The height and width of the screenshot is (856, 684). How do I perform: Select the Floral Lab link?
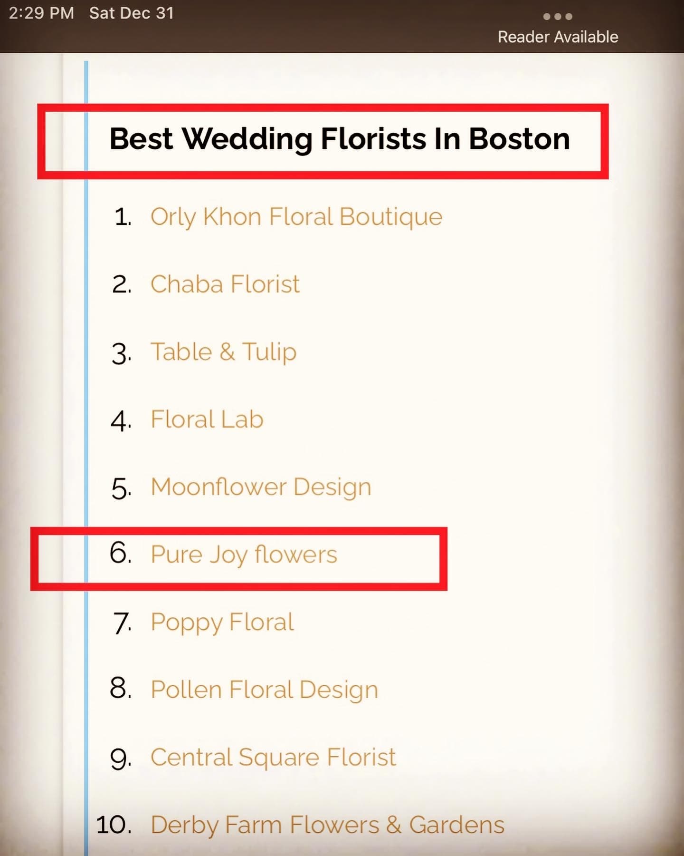coord(207,419)
